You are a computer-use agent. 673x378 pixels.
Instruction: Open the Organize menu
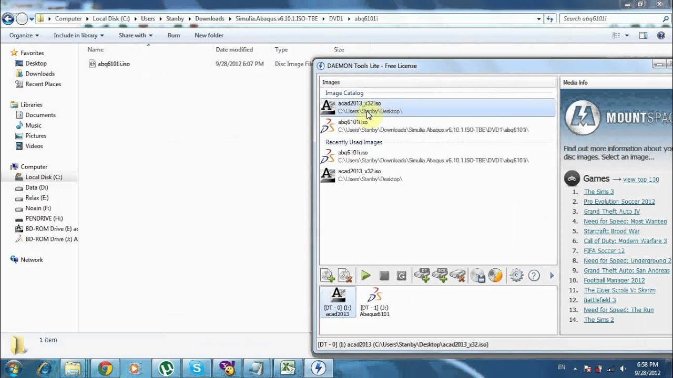pyautogui.click(x=24, y=35)
